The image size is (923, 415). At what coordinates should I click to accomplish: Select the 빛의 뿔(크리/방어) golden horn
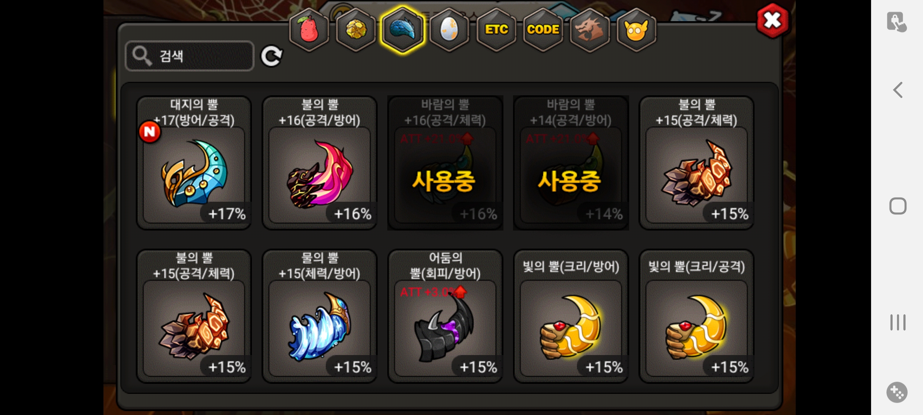pos(571,316)
